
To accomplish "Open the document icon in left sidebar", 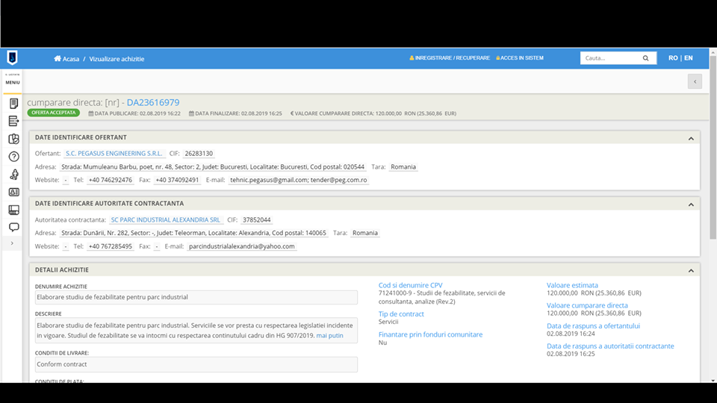I will [x=13, y=104].
